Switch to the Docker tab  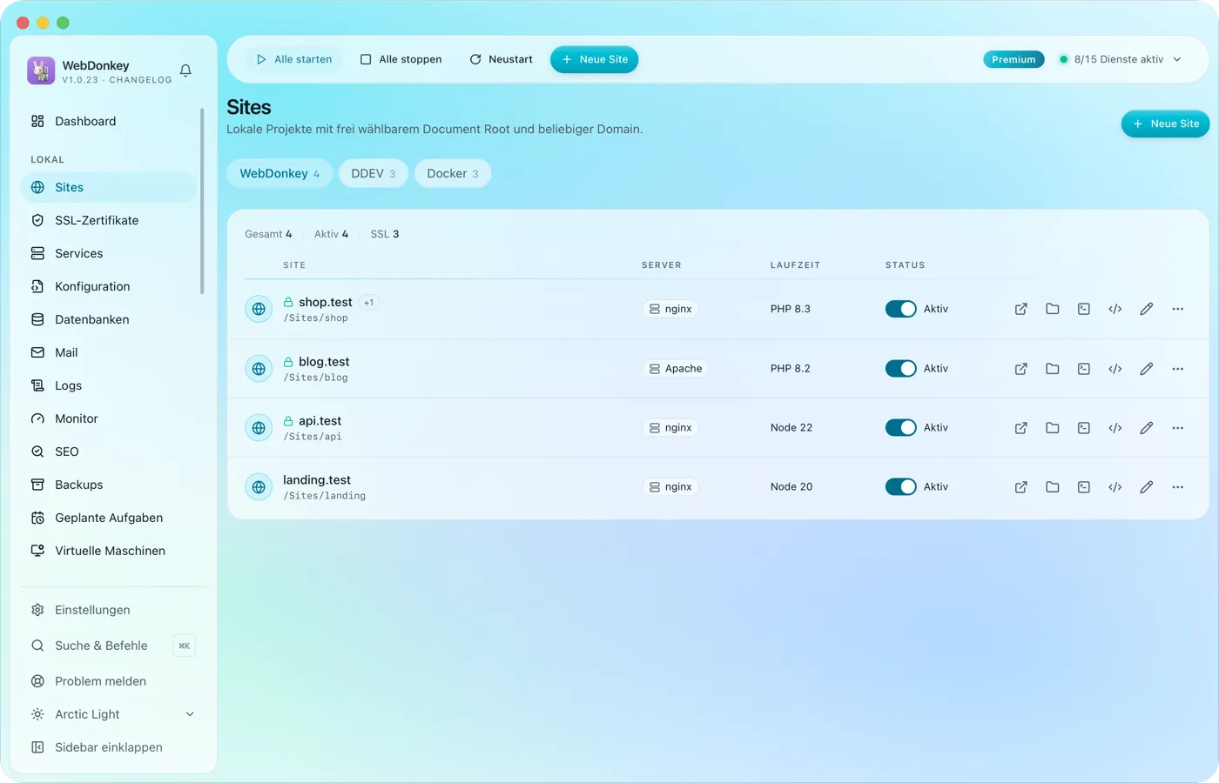pyautogui.click(x=453, y=173)
